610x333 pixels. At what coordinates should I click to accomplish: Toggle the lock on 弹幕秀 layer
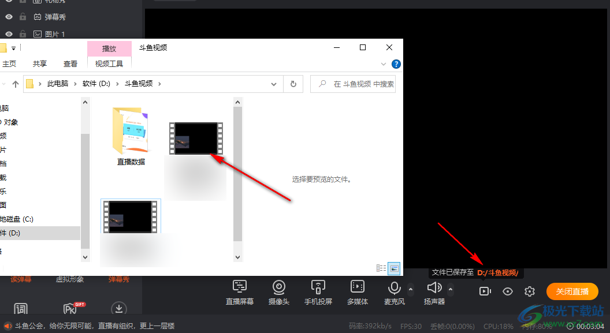tap(23, 17)
